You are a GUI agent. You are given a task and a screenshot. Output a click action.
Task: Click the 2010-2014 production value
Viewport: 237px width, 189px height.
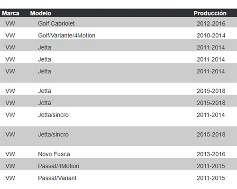click(x=211, y=36)
